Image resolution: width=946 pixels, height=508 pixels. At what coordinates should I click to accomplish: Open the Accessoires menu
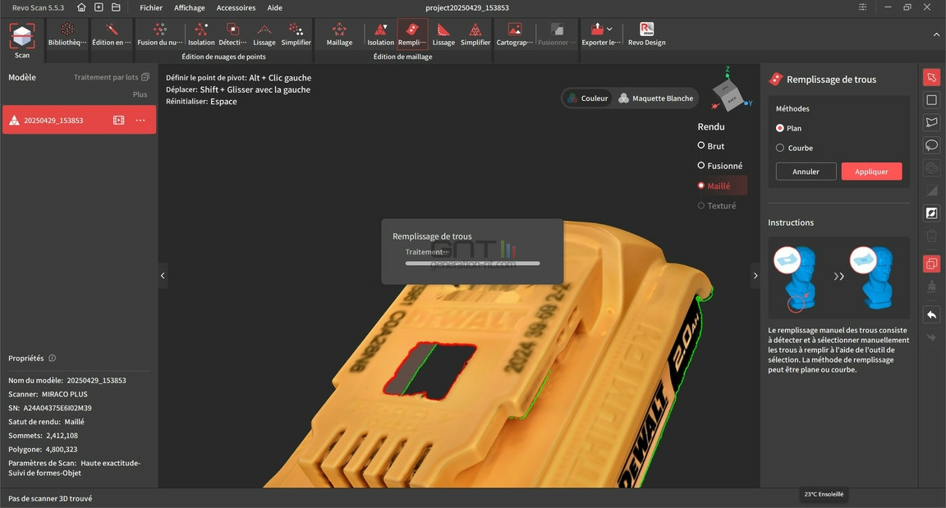tap(236, 7)
